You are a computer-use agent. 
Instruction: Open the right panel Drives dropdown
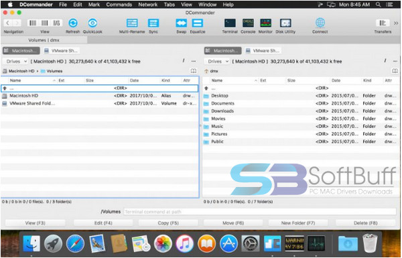coord(217,61)
